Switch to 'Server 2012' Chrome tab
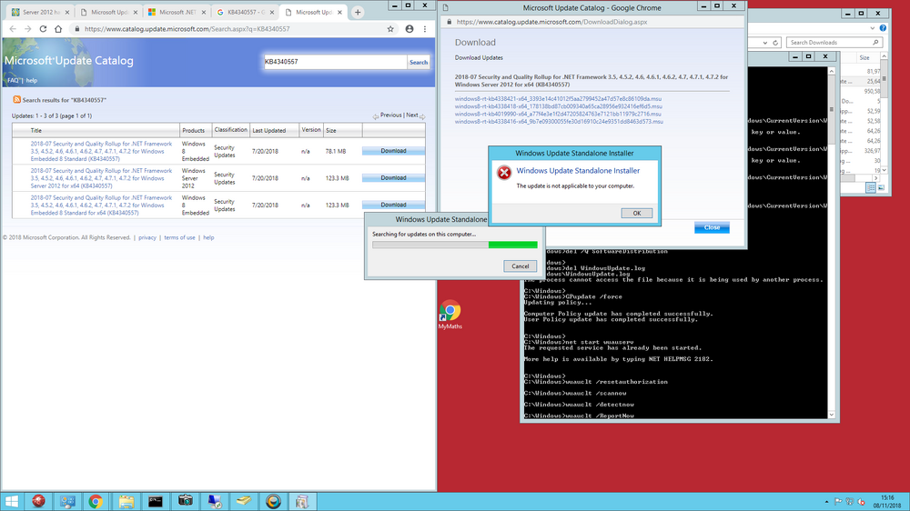Screen dimensions: 910x511 click(x=37, y=12)
